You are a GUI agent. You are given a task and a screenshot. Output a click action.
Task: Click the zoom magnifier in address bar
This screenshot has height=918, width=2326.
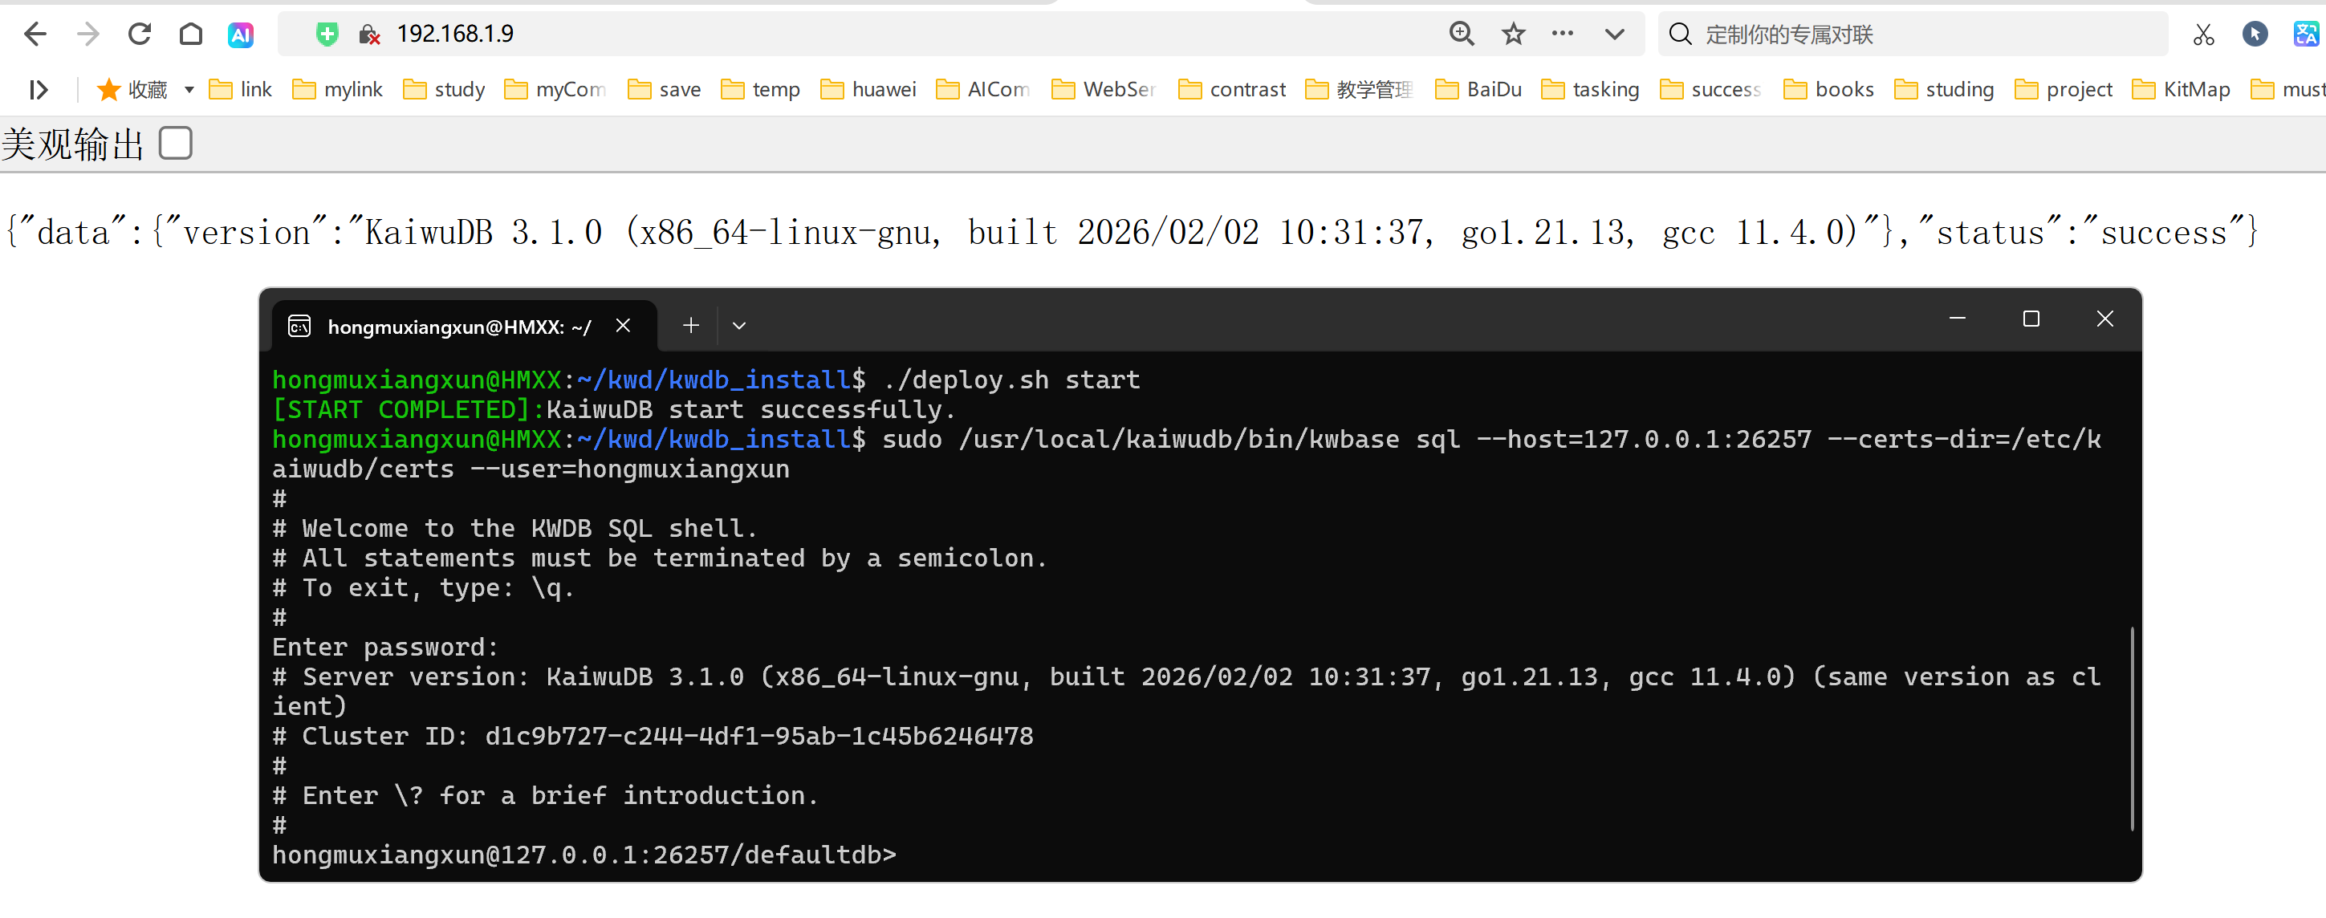(x=1461, y=35)
